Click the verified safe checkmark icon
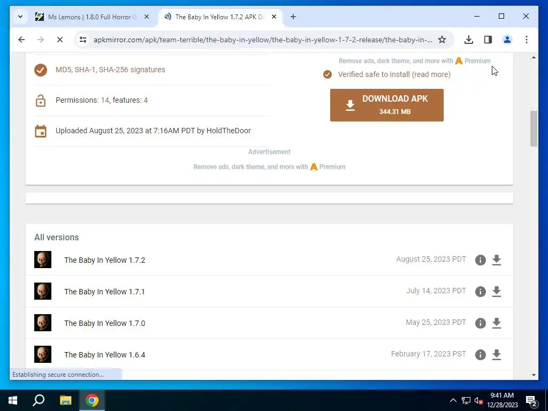Screen dimensions: 548x411 (328, 74)
